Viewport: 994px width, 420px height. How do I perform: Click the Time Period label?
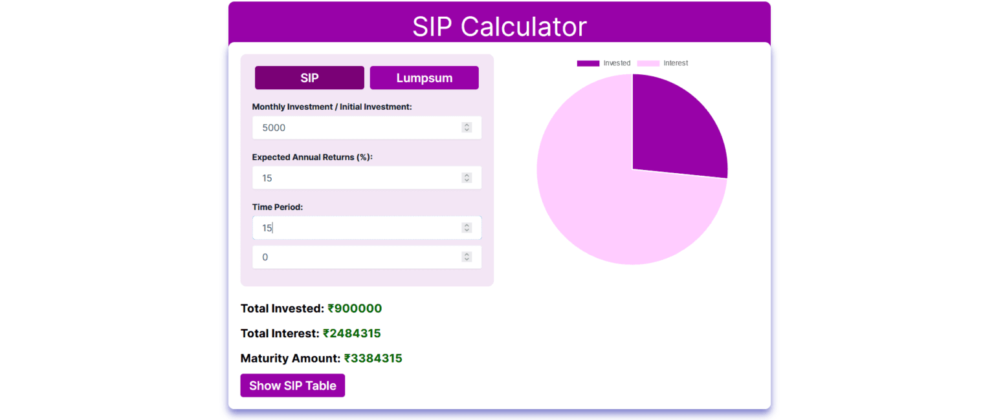click(278, 207)
